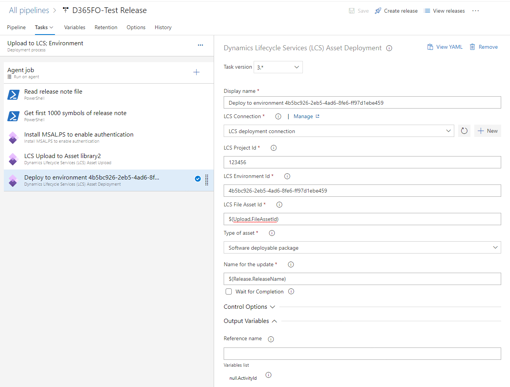This screenshot has height=387, width=510.
Task: Click the View YAML link
Action: coord(445,47)
